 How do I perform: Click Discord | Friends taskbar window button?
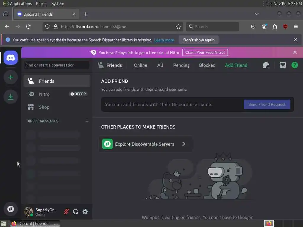coord(35,223)
